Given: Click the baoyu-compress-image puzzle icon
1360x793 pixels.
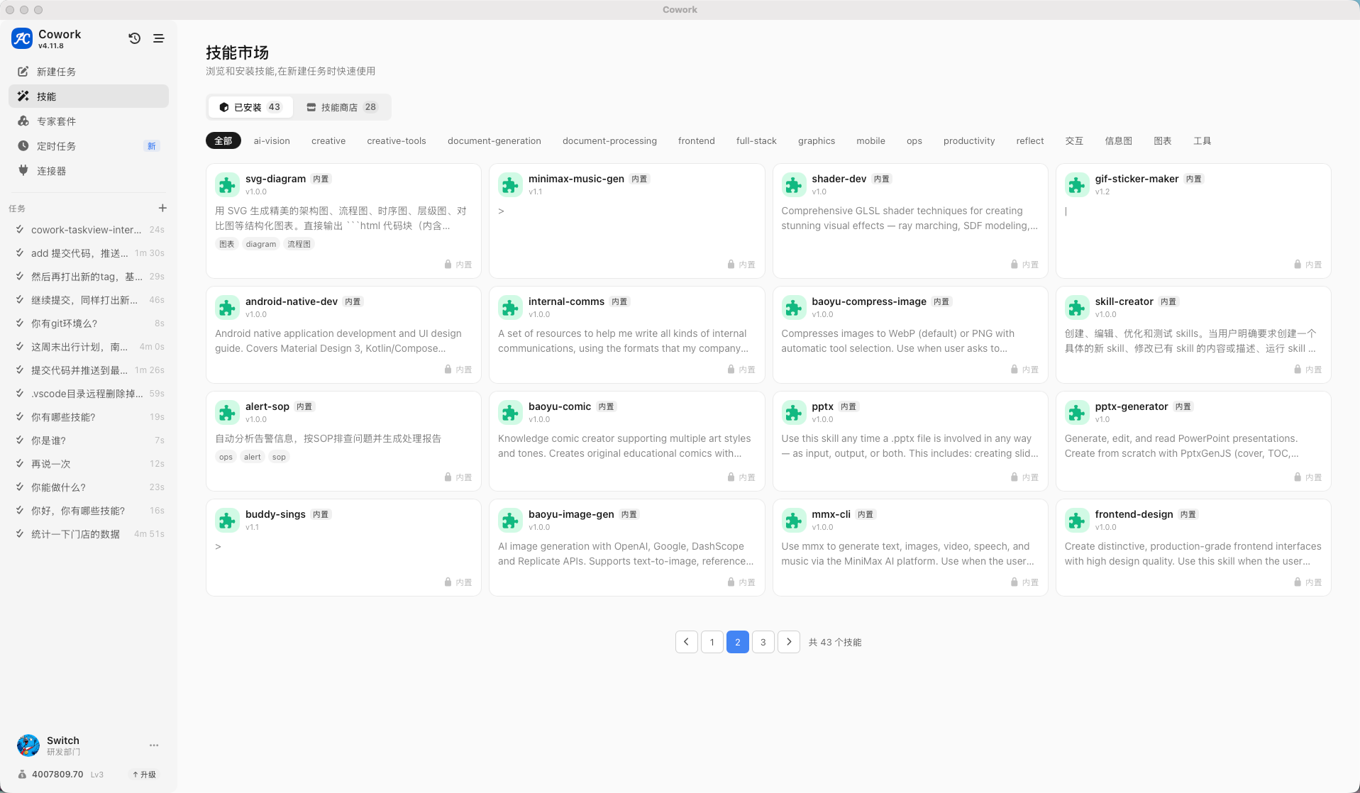Looking at the screenshot, I should click(x=793, y=308).
